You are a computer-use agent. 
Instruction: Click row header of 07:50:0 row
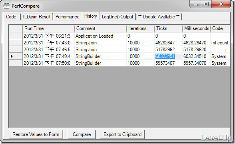tap(16, 63)
